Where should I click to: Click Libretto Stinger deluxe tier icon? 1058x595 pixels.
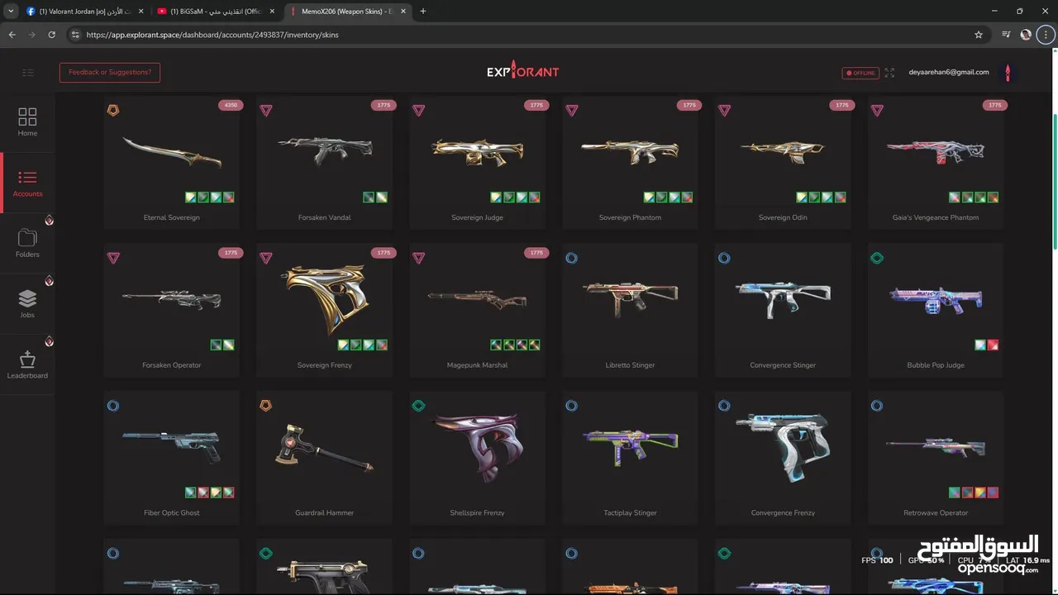point(571,258)
